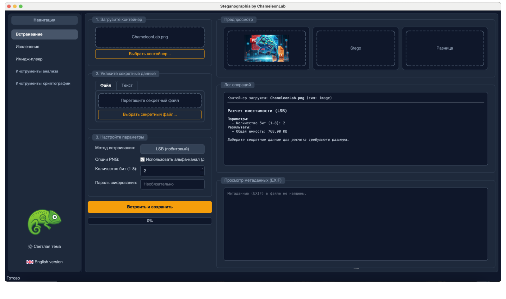Click the 0% progress bar

150,221
